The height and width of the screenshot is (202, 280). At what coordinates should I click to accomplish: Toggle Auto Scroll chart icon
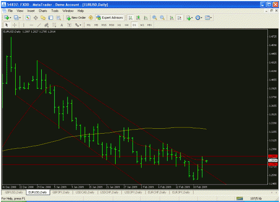[x=172, y=17]
